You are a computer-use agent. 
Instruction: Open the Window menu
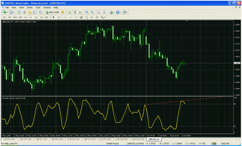point(47,7)
